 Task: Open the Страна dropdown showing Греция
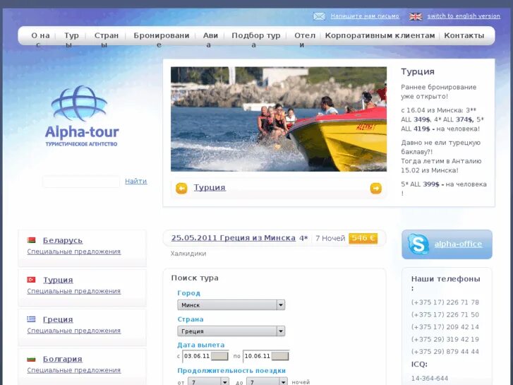(x=231, y=331)
